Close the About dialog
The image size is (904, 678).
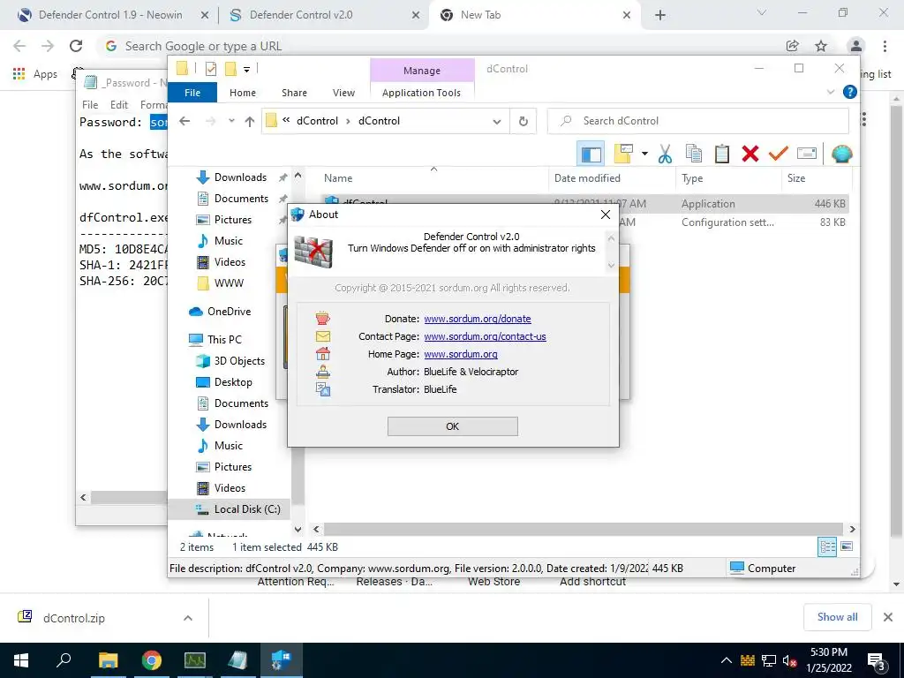point(606,215)
